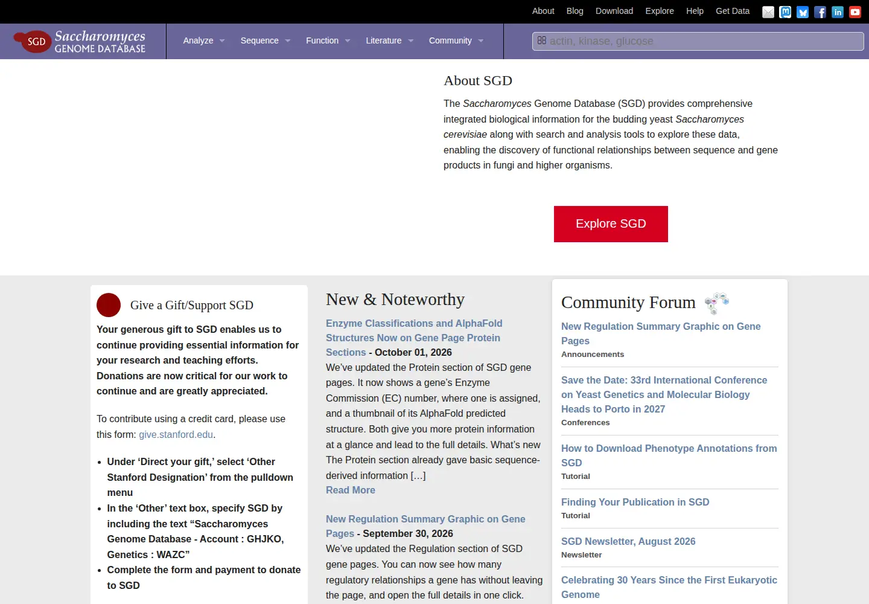This screenshot has height=604, width=869.
Task: Open the SGD Newsletter, August 2026 post
Action: (x=628, y=542)
